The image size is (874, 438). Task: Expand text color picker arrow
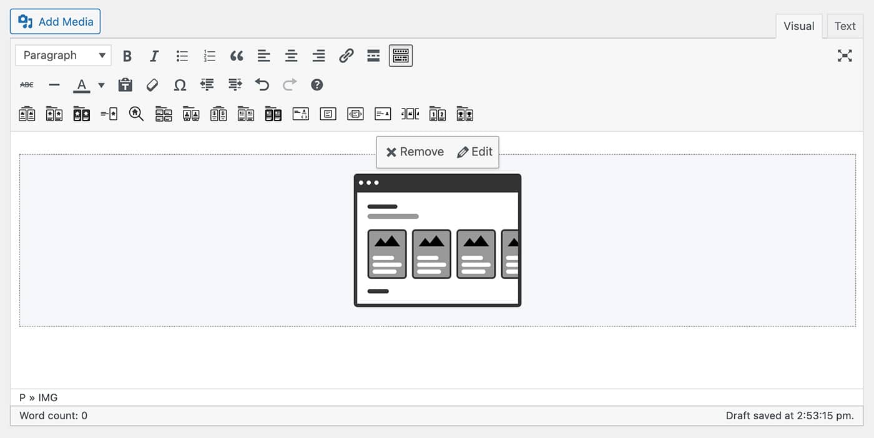101,85
